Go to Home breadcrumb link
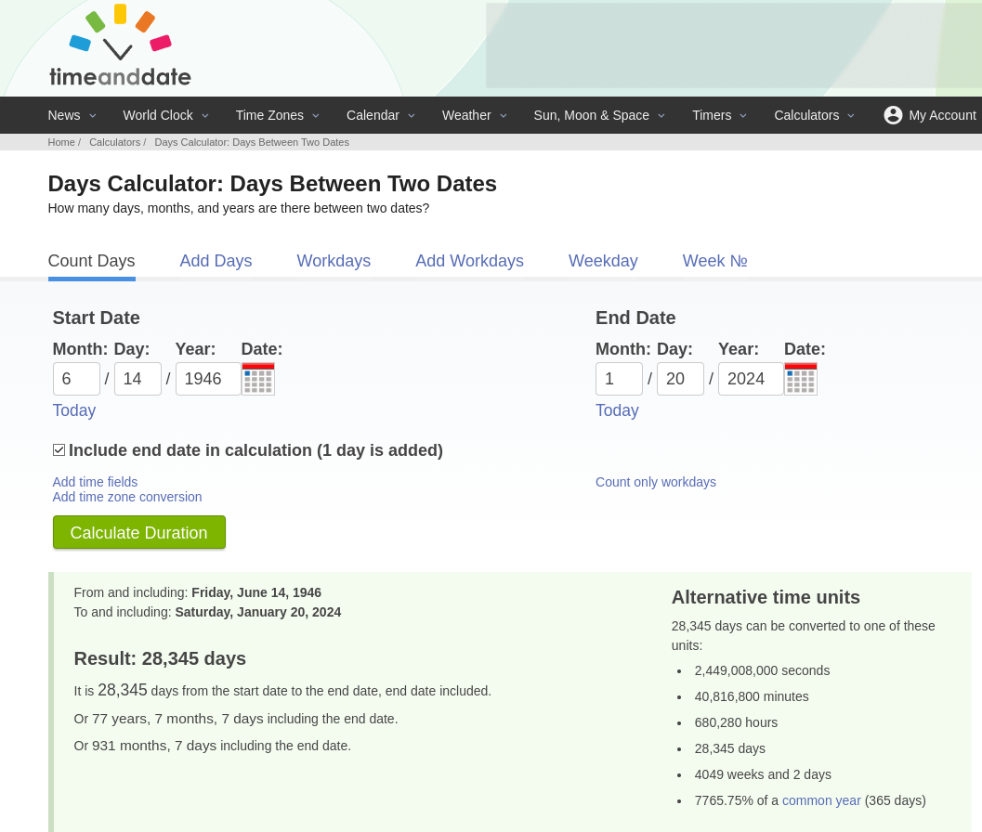The image size is (982, 832). click(61, 142)
